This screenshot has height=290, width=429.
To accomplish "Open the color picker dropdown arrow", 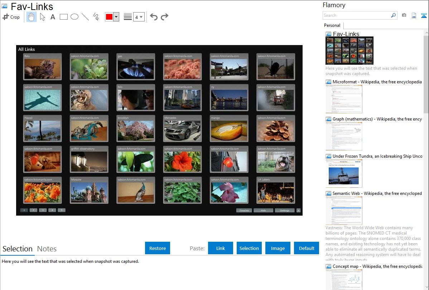I will tap(116, 17).
